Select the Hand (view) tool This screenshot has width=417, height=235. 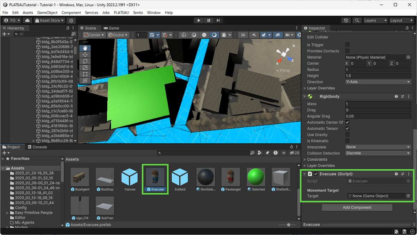click(x=85, y=48)
